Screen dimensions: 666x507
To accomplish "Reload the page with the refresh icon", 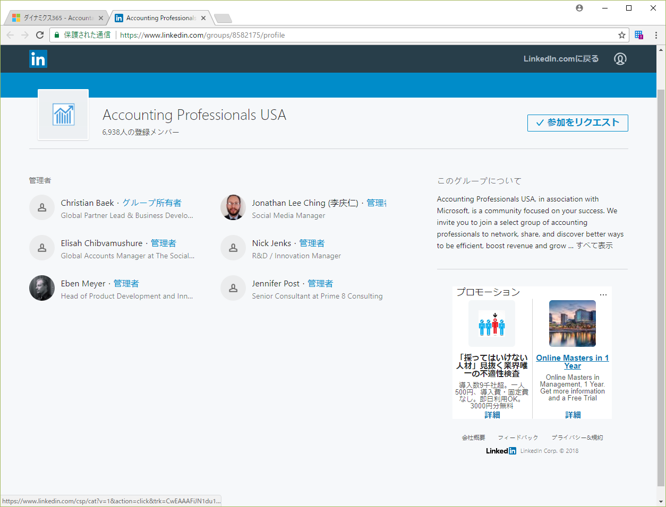I will click(x=40, y=35).
